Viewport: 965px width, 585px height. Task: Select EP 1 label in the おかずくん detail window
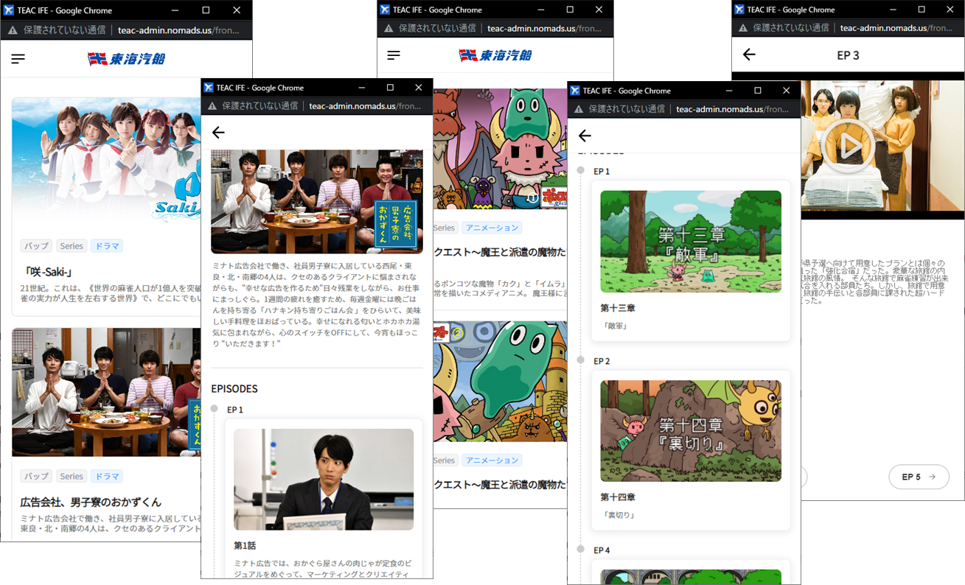(235, 410)
